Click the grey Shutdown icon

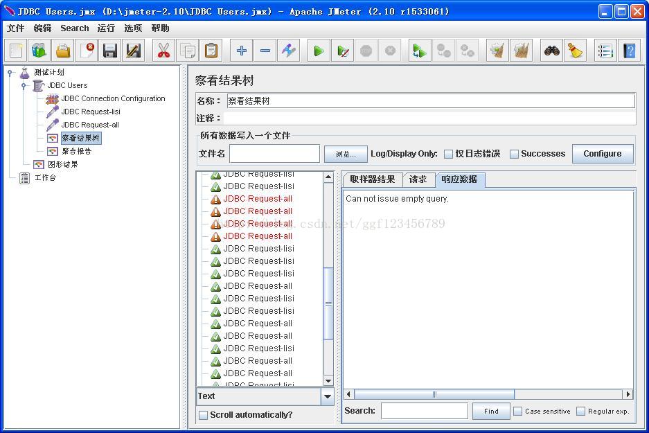(x=390, y=51)
